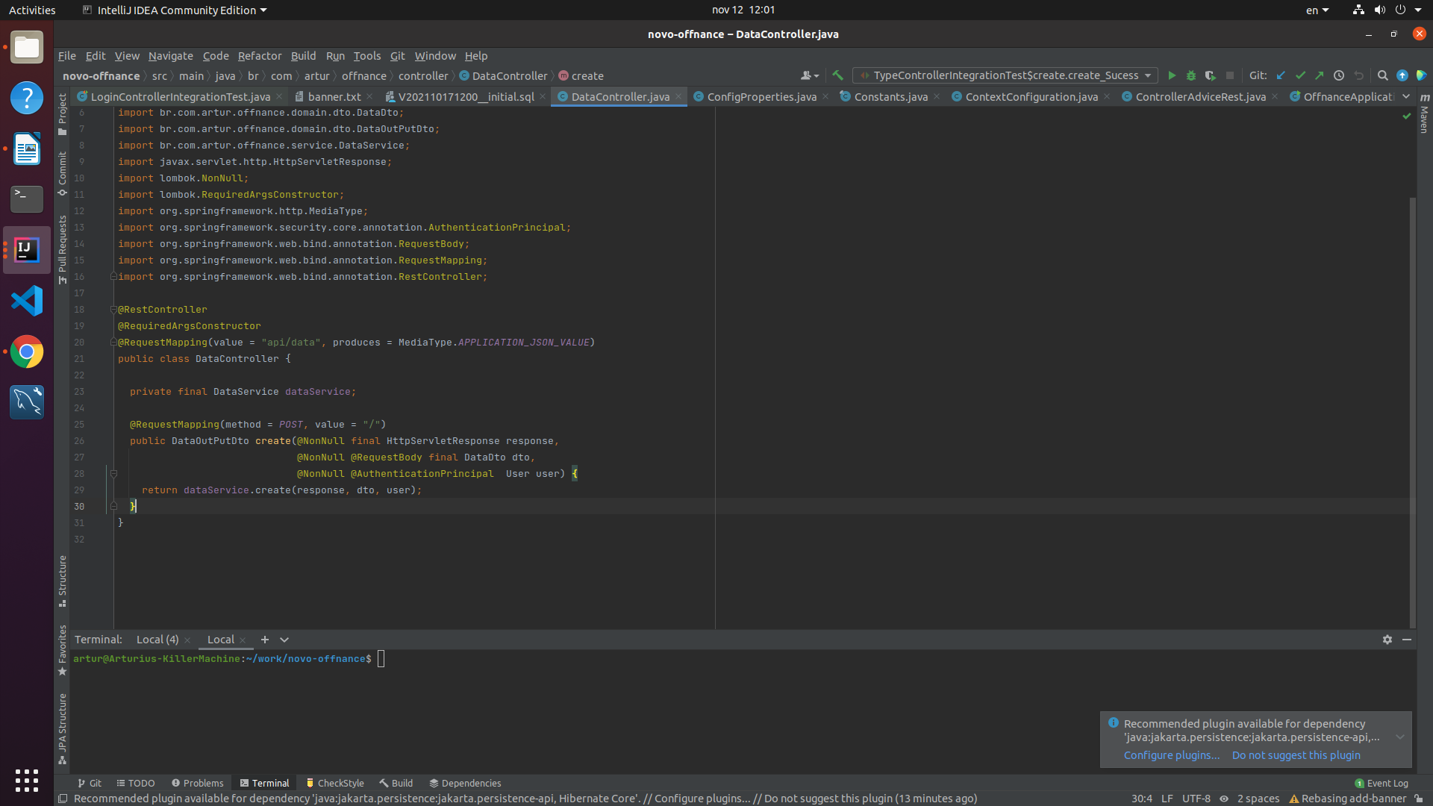
Task: Open terminal settings gear
Action: coord(1387,640)
